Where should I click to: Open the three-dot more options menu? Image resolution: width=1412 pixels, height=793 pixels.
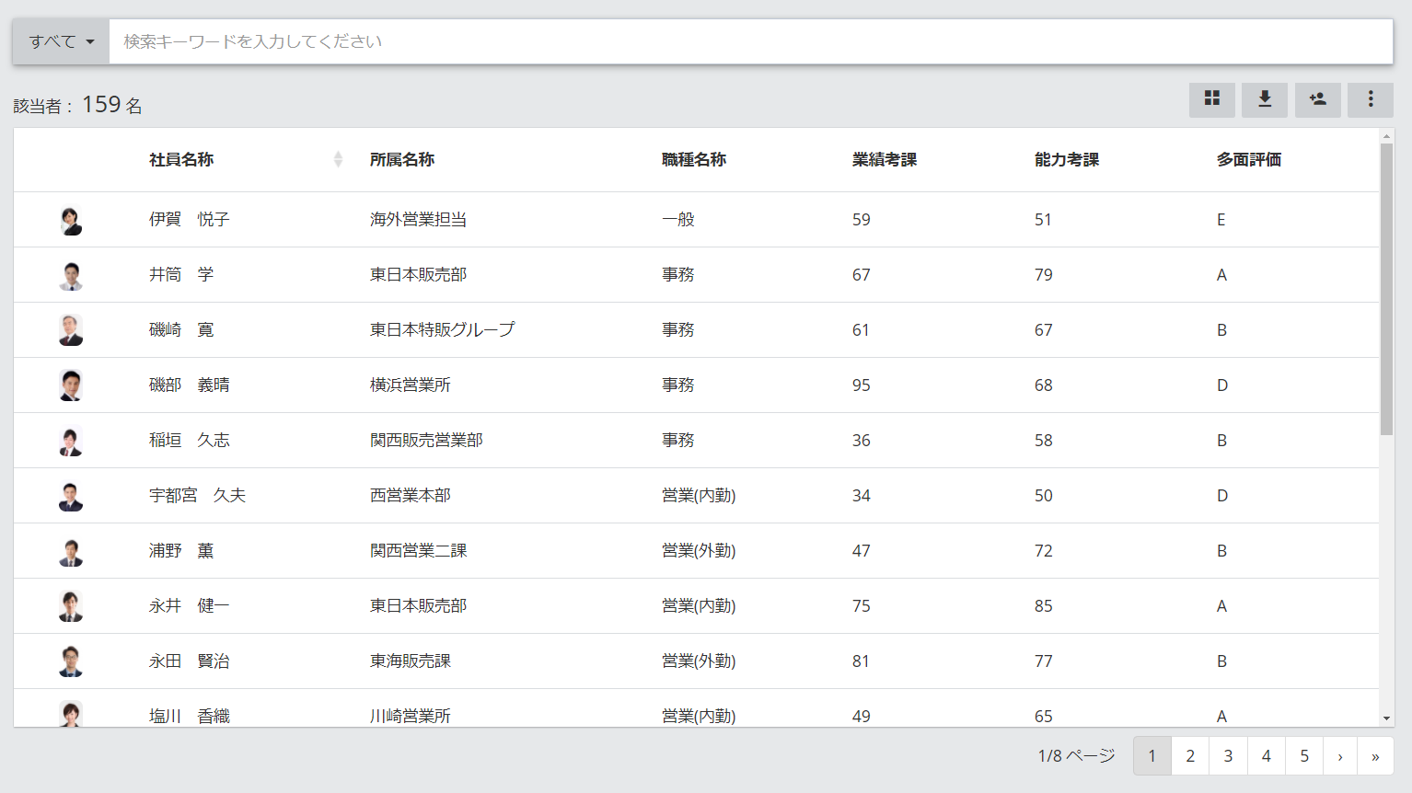click(x=1370, y=99)
